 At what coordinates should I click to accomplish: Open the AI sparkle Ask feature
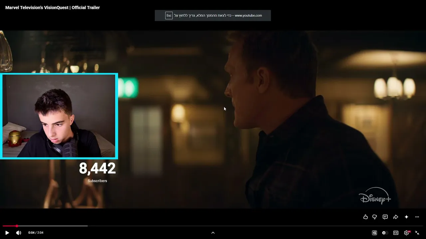pos(406,217)
